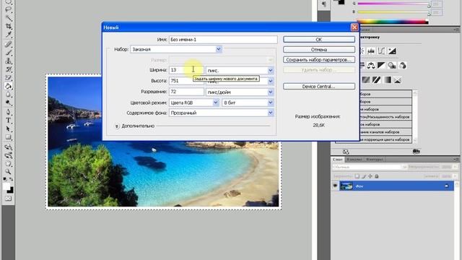Expand the Дополнительно section

[x=117, y=126]
